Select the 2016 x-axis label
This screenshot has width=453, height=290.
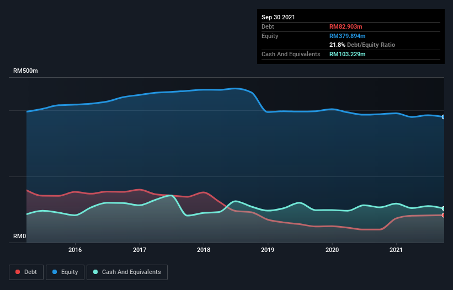[x=75, y=250]
